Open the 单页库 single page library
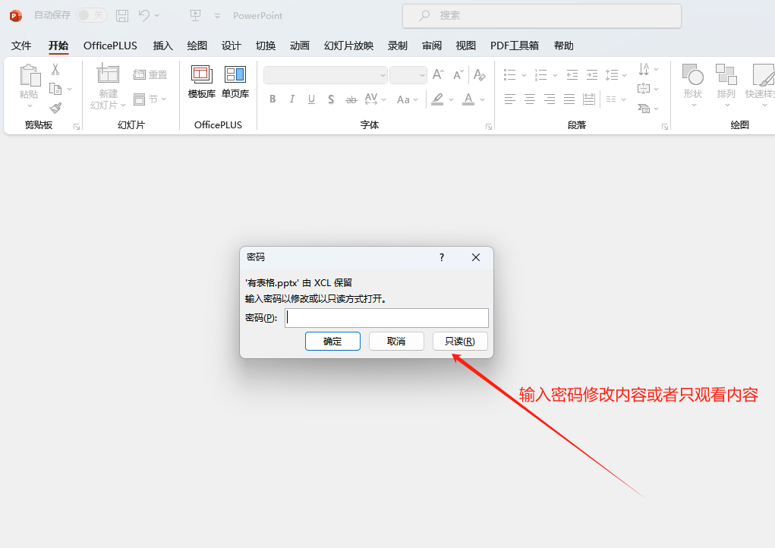 click(235, 82)
